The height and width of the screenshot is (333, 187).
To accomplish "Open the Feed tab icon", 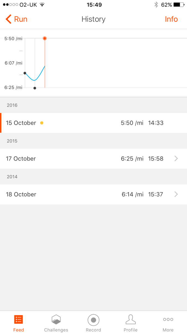I will coord(19,320).
